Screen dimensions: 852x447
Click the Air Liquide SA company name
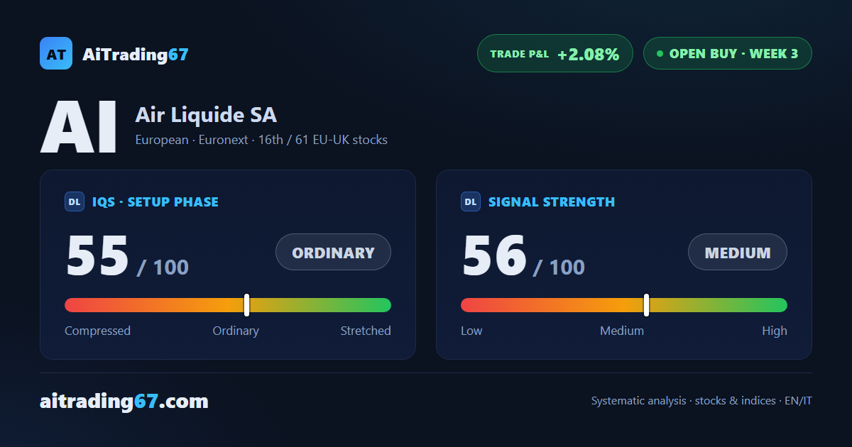coord(206,115)
